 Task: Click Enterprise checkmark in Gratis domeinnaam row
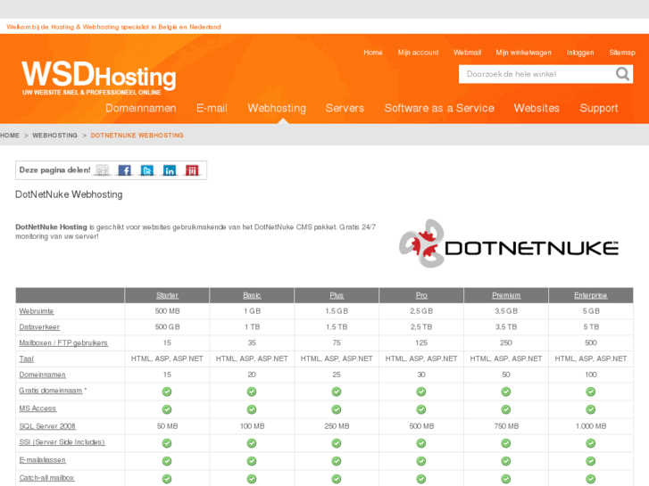click(x=591, y=391)
